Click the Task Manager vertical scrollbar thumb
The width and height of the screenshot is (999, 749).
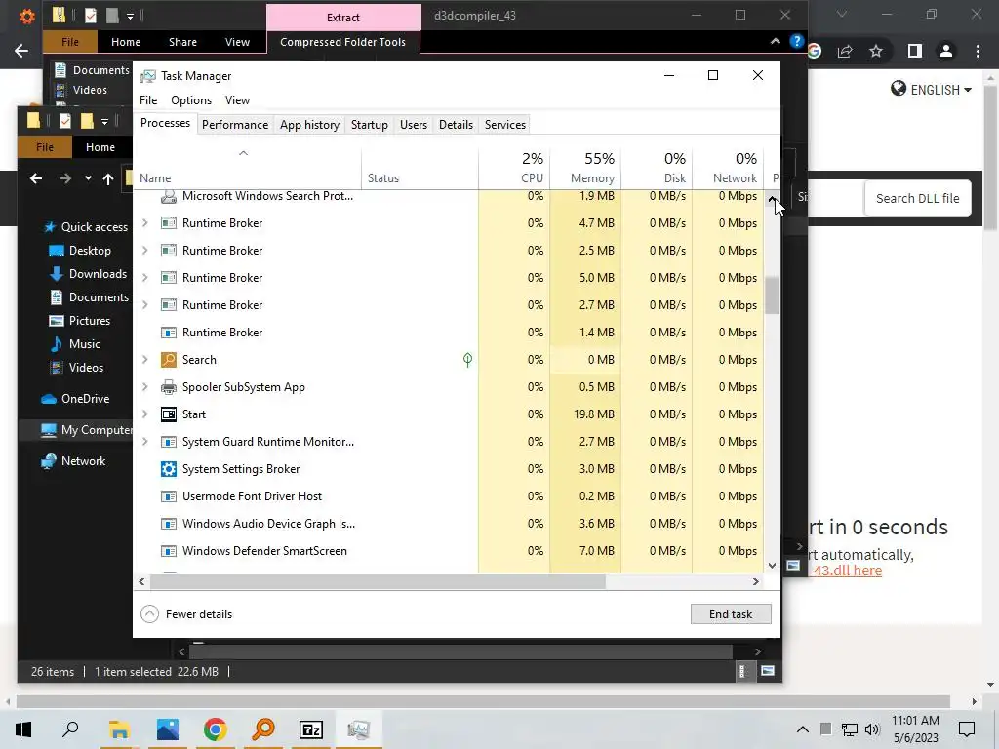[773, 296]
